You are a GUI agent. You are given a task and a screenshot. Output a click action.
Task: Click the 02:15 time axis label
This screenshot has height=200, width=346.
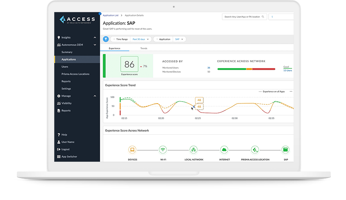124,118
